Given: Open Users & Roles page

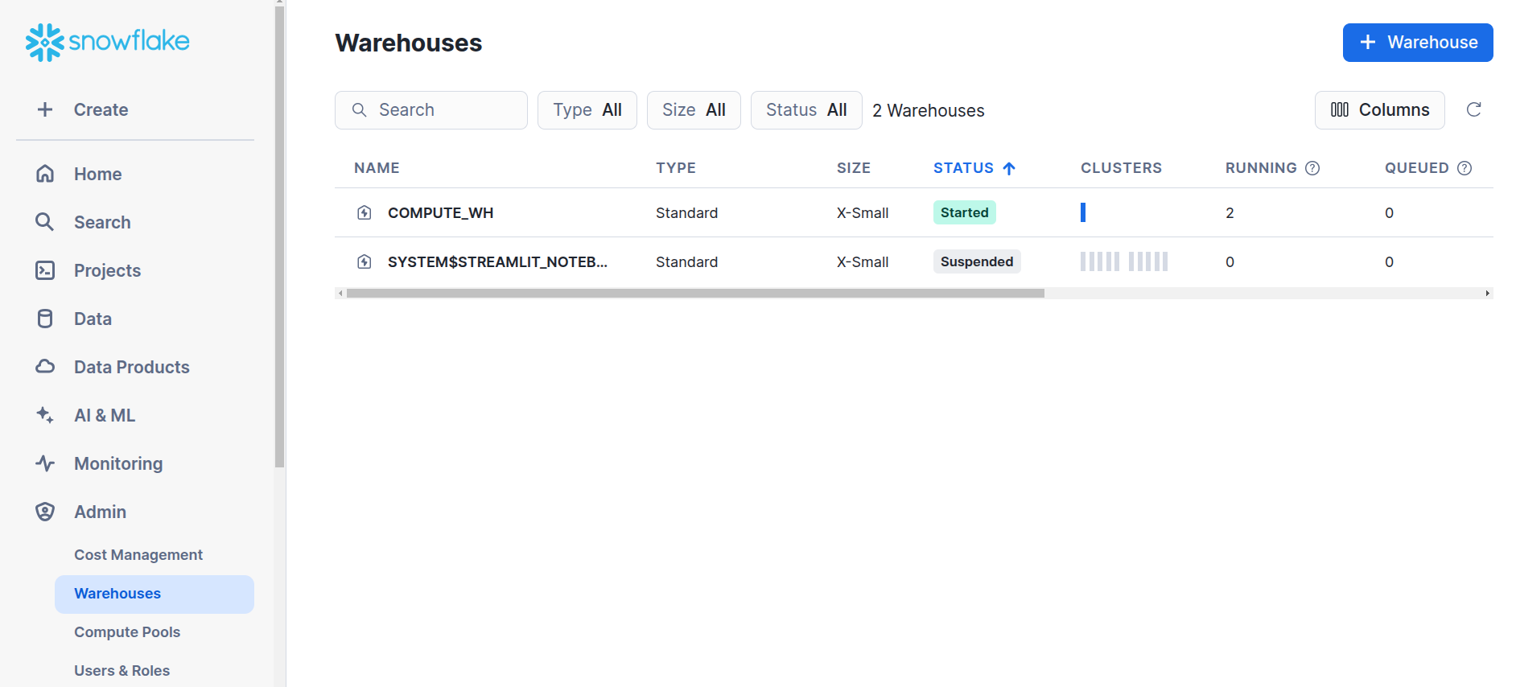Looking at the screenshot, I should click(x=122, y=671).
